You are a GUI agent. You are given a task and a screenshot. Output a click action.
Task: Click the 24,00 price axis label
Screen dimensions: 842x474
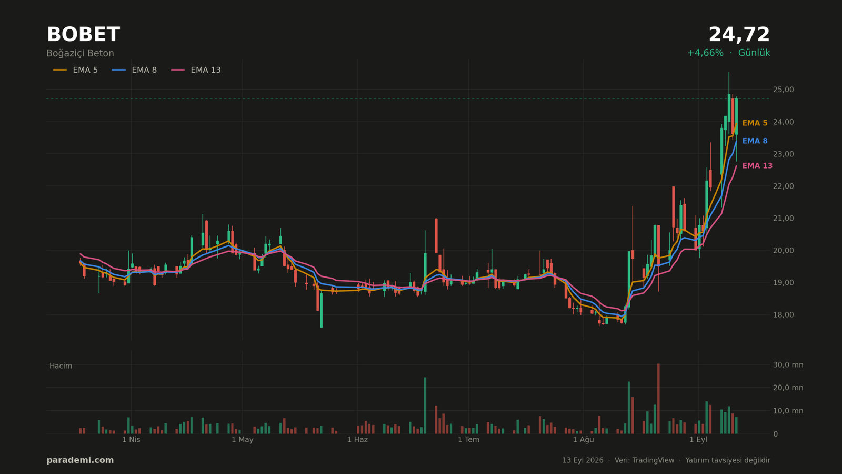tap(783, 122)
